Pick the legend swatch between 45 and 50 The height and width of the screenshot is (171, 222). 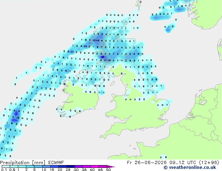(x=103, y=166)
